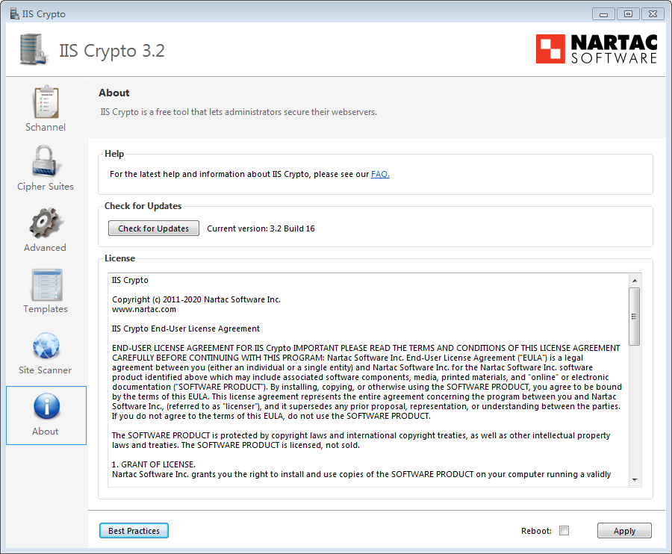Open the Templates panel

tap(46, 284)
